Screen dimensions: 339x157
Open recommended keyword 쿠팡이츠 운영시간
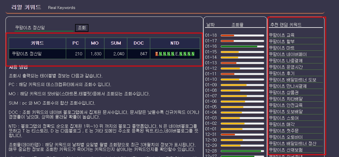[x=286, y=67]
